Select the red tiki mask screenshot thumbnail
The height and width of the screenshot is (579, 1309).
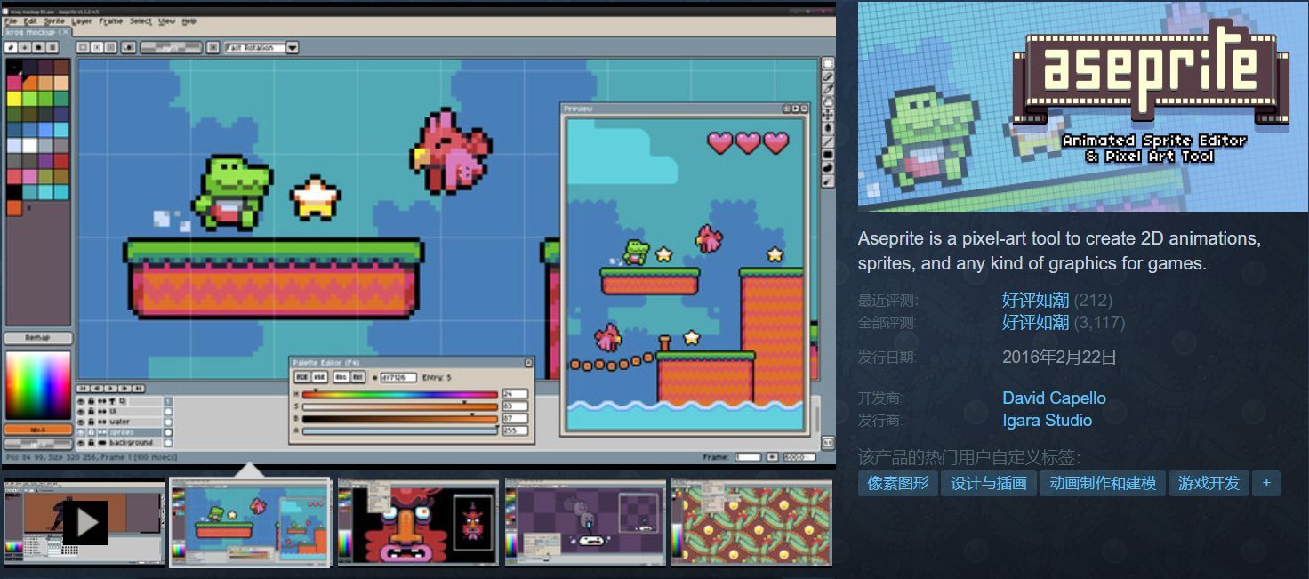pyautogui.click(x=419, y=523)
